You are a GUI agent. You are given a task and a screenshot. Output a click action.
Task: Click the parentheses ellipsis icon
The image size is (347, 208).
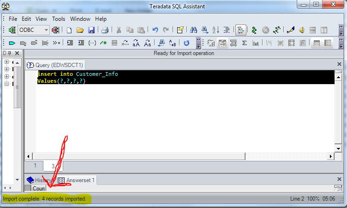click(92, 43)
